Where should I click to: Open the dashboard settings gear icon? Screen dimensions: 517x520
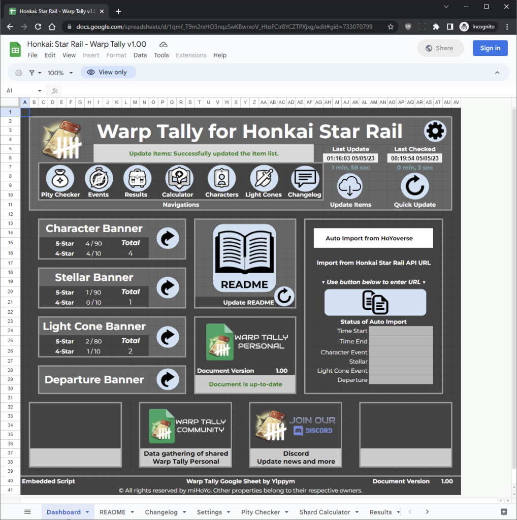[435, 131]
